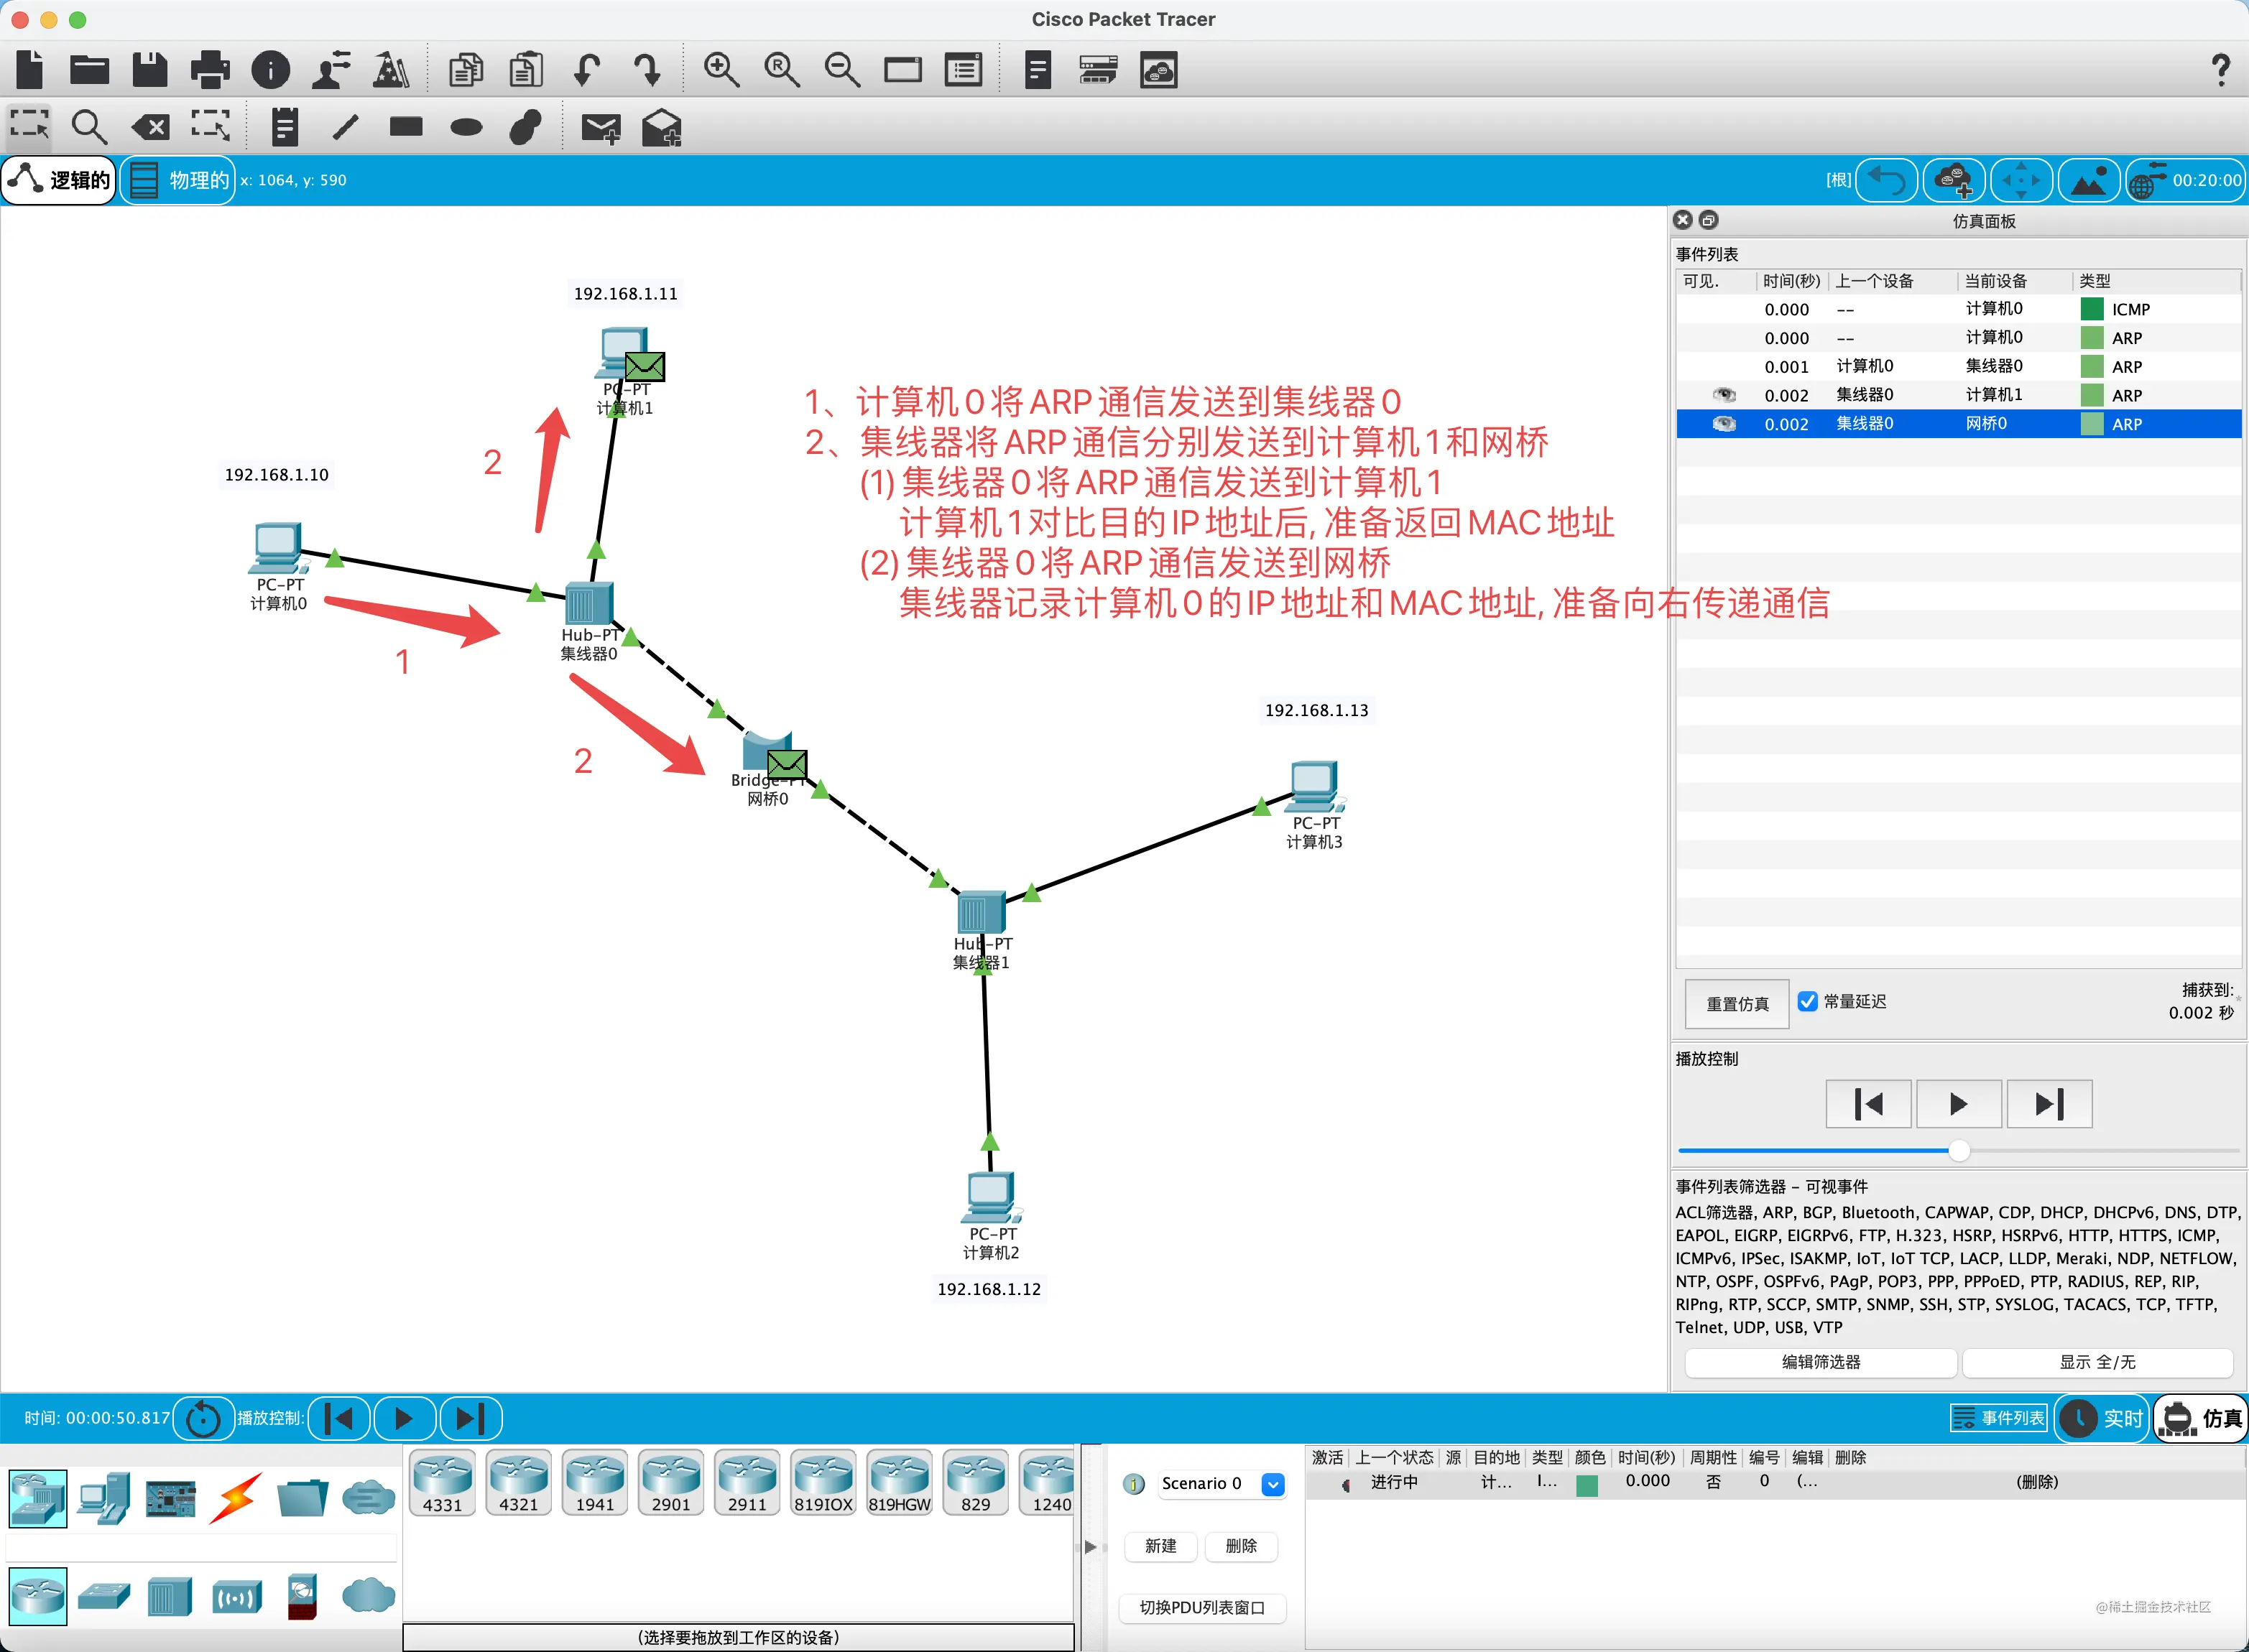Click the 切换PDU列表窗口 button
The height and width of the screenshot is (1652, 2249).
click(1201, 1608)
